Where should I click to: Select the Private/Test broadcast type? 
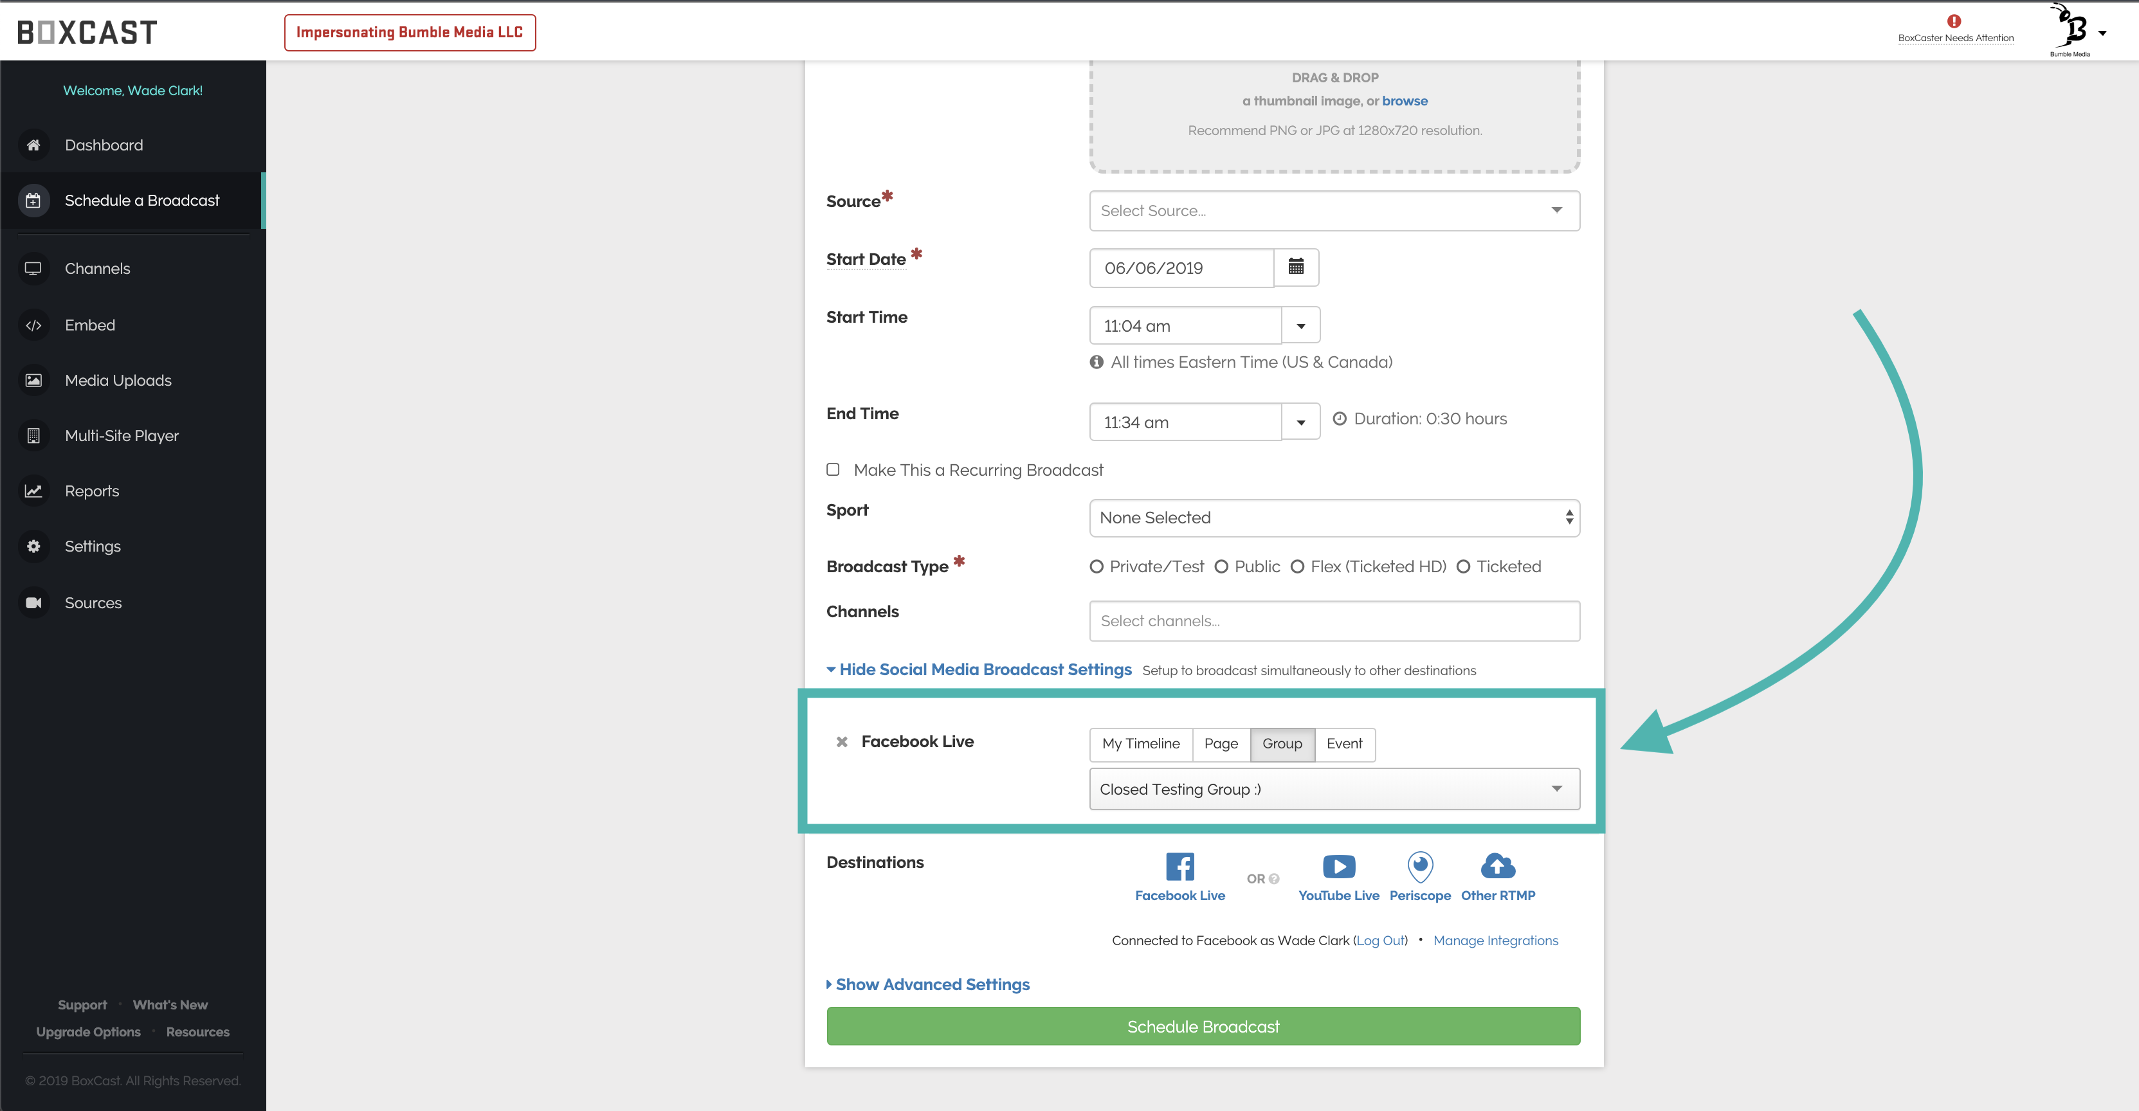coord(1097,566)
